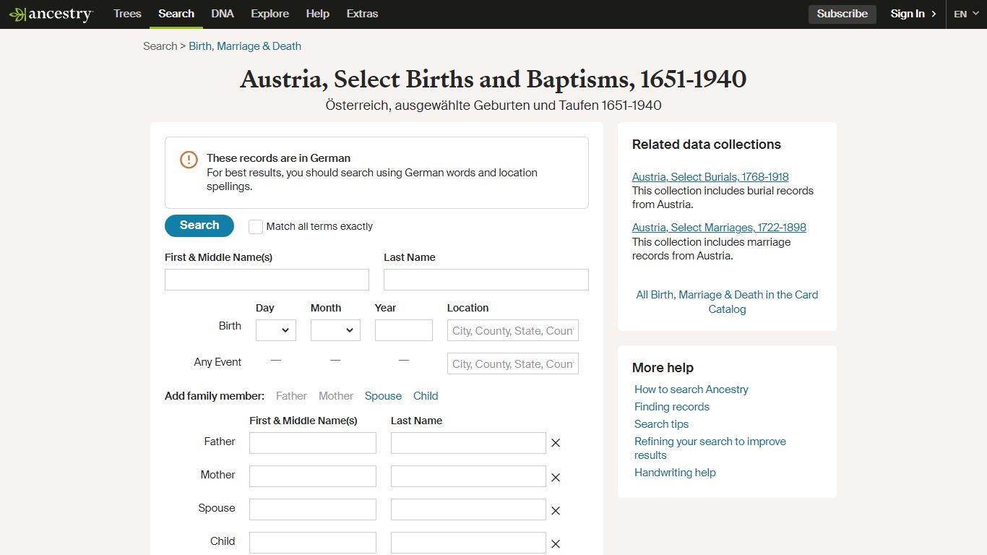Open All Birth, Marriage & Death Card Catalog
987x555 pixels.
(x=727, y=302)
